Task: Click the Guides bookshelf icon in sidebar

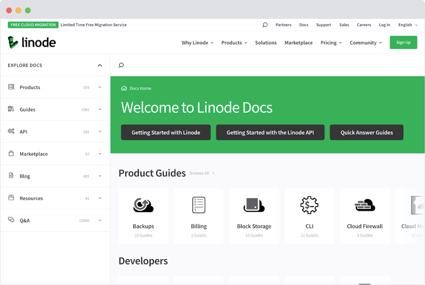Action: (11, 109)
